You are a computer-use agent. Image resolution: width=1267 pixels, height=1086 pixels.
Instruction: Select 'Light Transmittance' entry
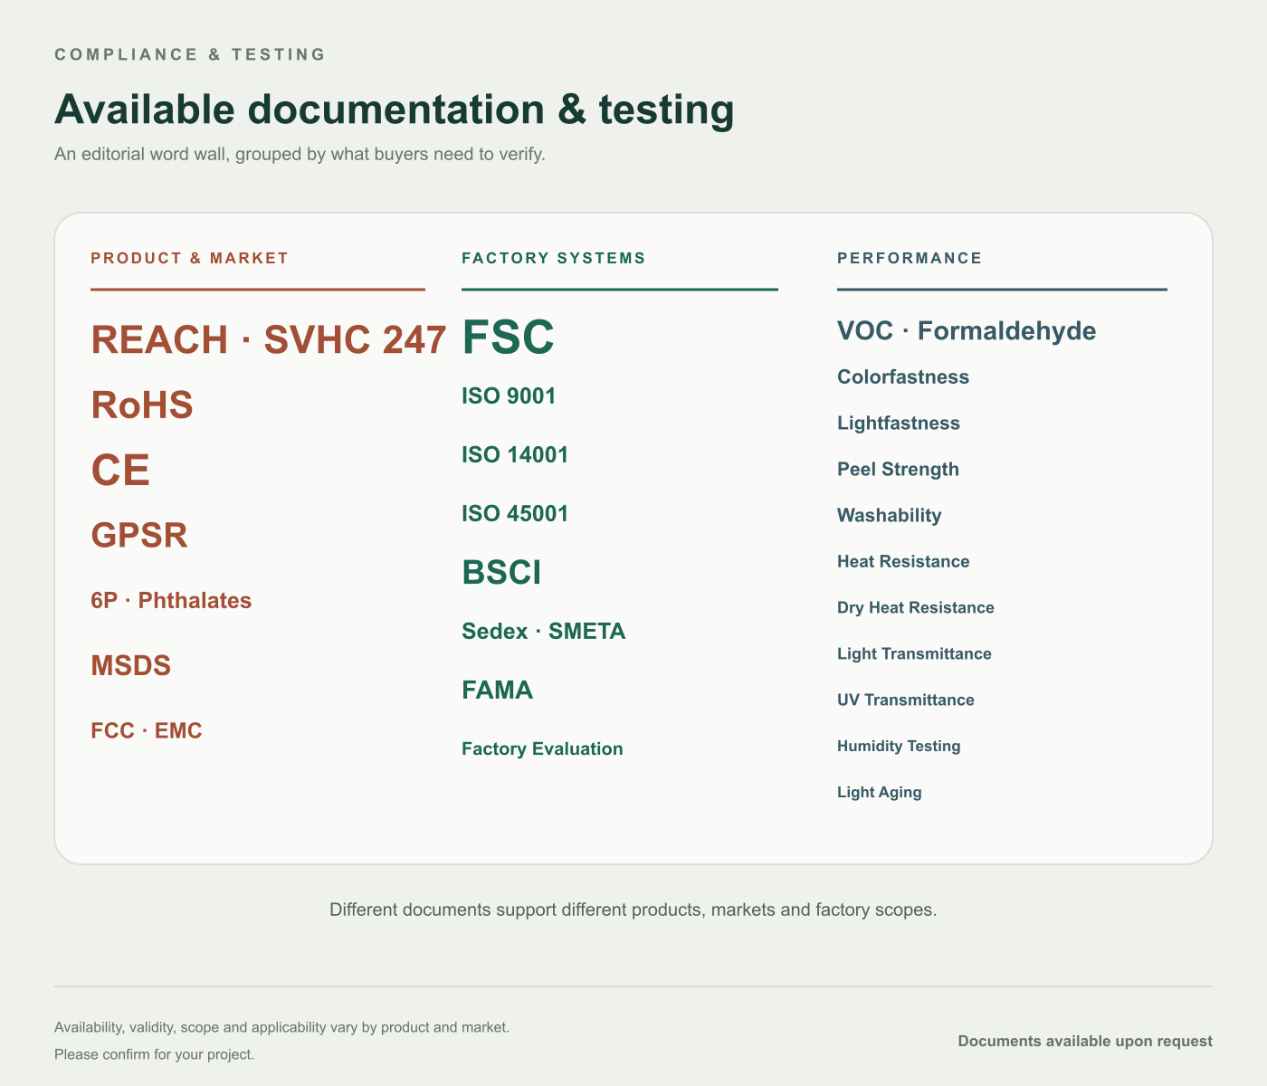tap(914, 653)
